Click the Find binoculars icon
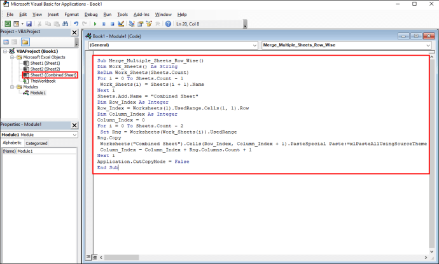Screen dimensions: 439x264 [66, 24]
